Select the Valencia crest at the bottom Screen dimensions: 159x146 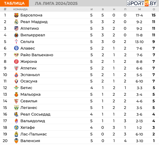coord(16,141)
